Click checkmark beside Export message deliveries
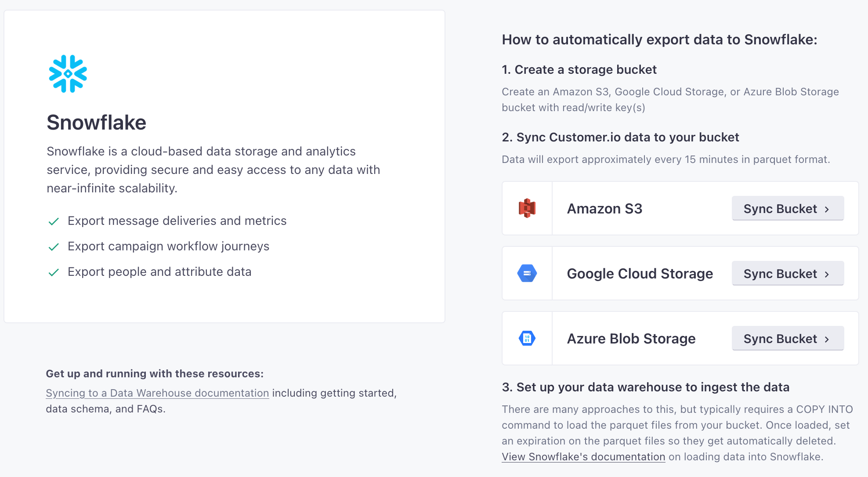This screenshot has width=868, height=477. (54, 221)
